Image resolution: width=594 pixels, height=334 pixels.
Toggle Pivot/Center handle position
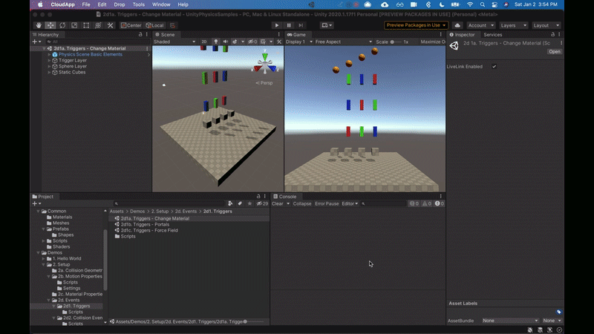pyautogui.click(x=131, y=25)
